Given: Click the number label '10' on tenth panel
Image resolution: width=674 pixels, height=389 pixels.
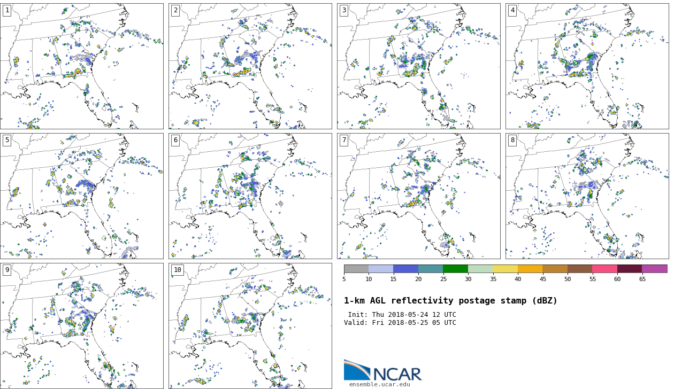Looking at the screenshot, I should pos(177,270).
